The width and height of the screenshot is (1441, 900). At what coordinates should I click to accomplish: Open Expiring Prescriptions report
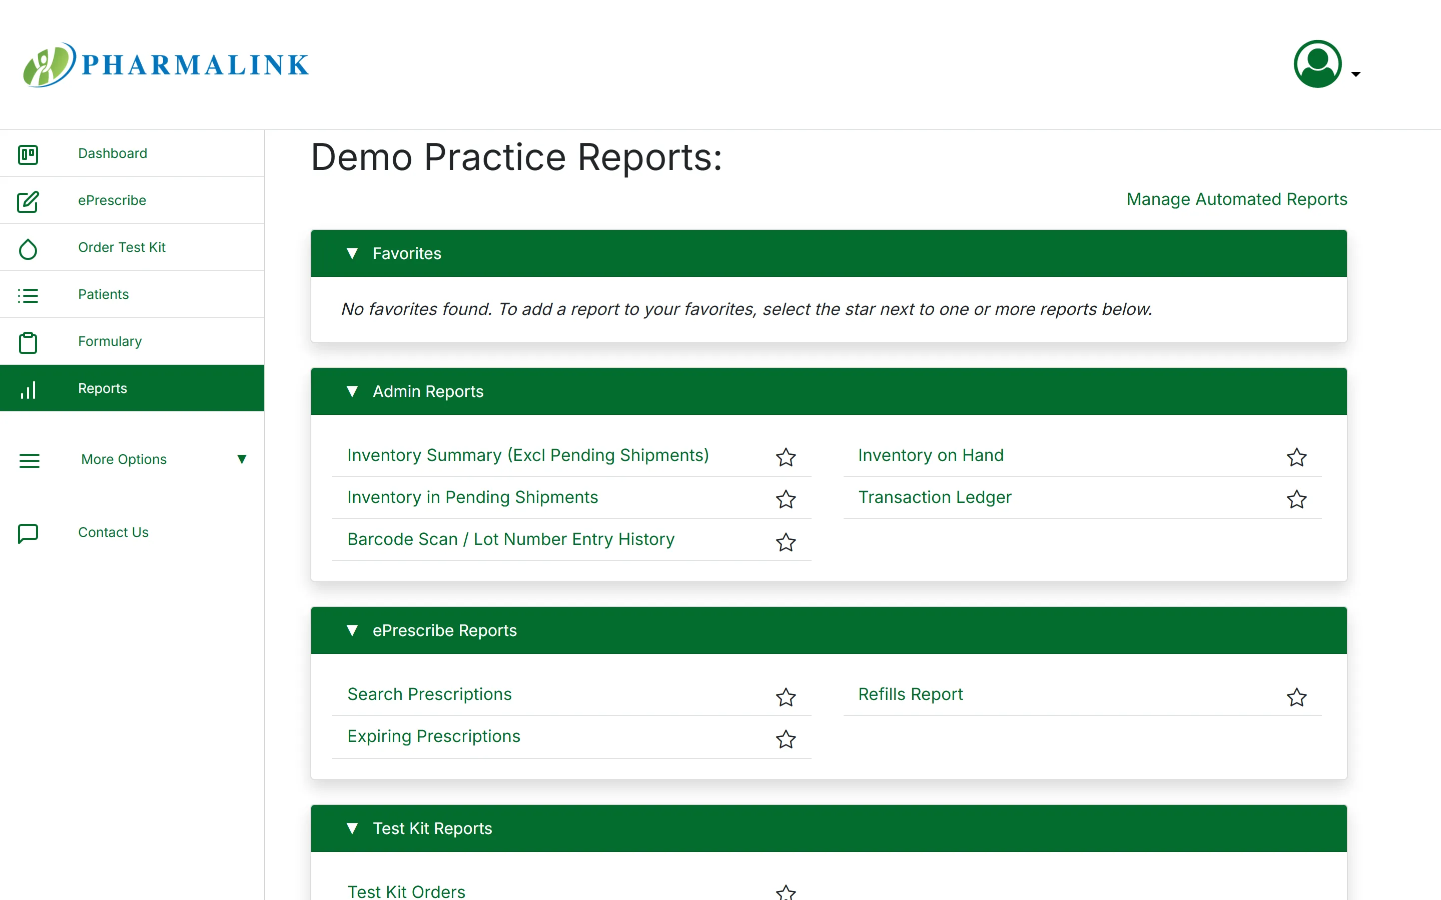click(x=433, y=736)
